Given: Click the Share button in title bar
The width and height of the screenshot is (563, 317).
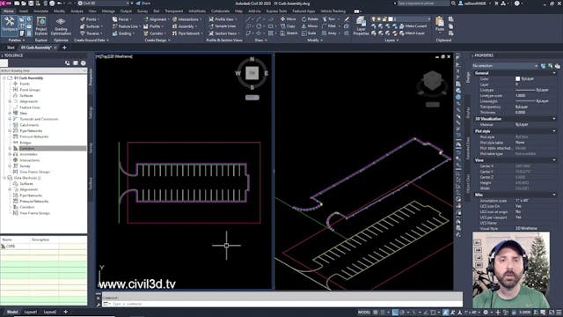Looking at the screenshot, I should click(143, 4).
